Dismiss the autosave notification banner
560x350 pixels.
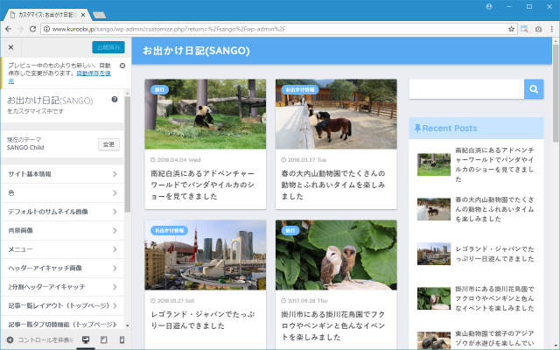point(122,66)
